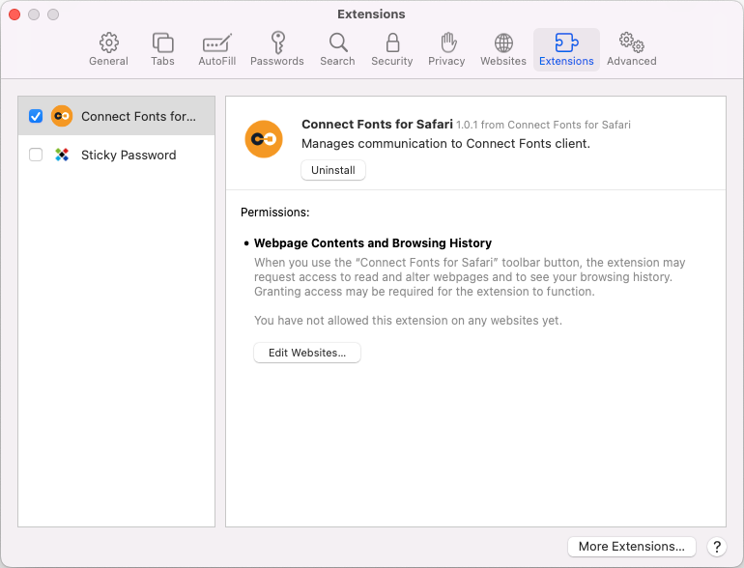Enable the Sticky Password extension checkbox
This screenshot has height=568, width=744.
pyautogui.click(x=36, y=155)
